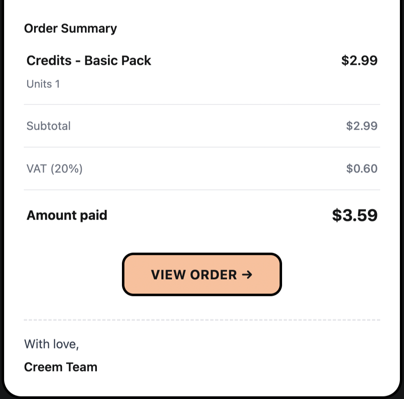Viewport: 404px width, 399px height.
Task: Click the arrow icon in VIEW ORDER
Action: click(247, 274)
